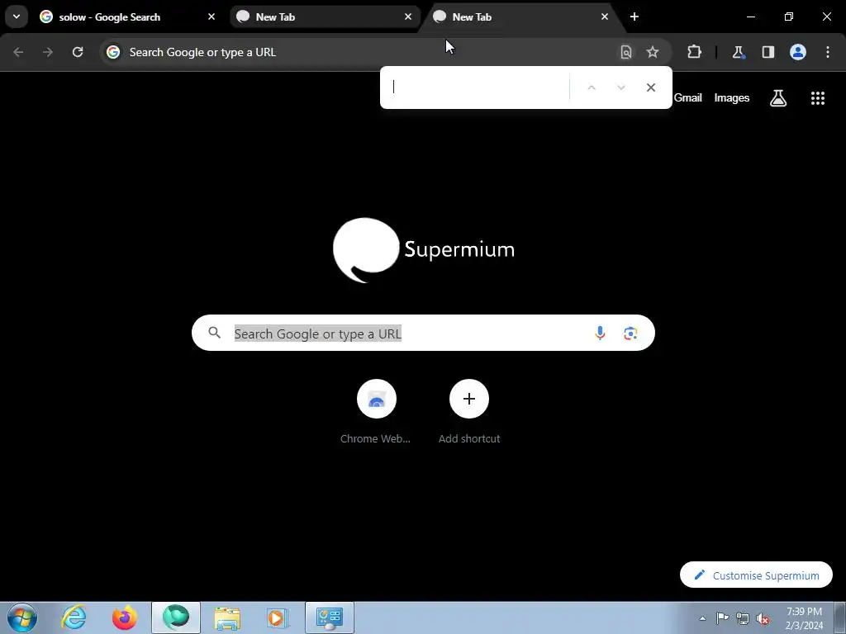
Task: Click the Supermium logo
Action: pos(424,250)
